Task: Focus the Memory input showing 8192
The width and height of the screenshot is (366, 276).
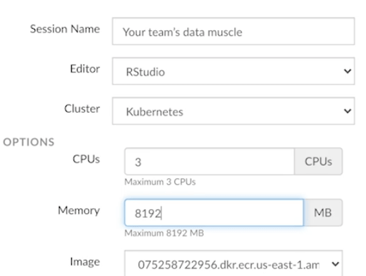Action: pos(214,213)
